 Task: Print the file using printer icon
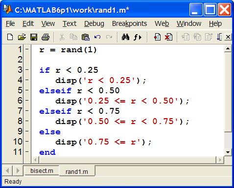tap(46, 37)
